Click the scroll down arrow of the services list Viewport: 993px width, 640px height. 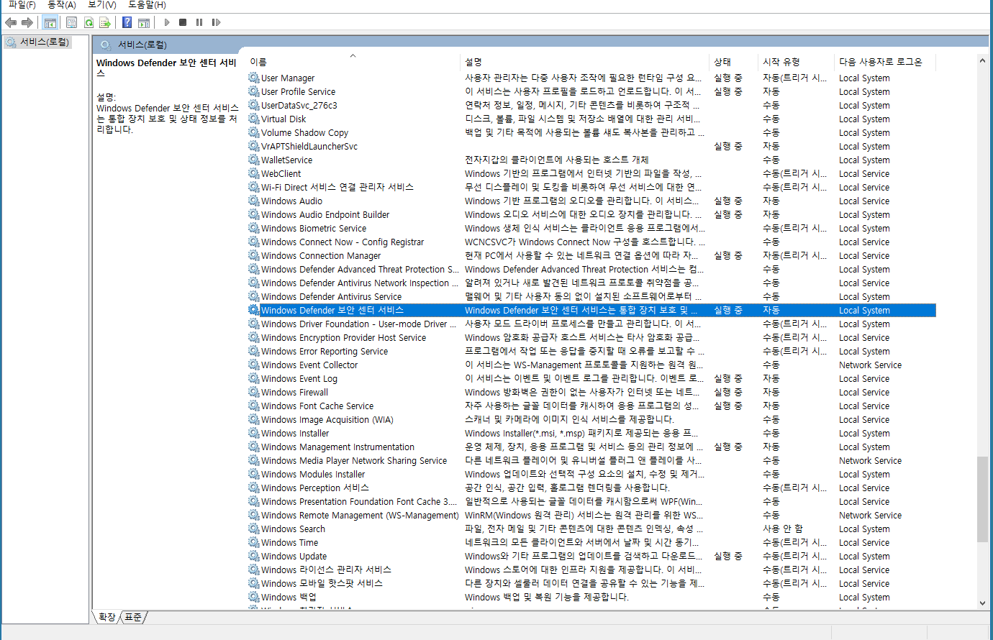(x=982, y=603)
